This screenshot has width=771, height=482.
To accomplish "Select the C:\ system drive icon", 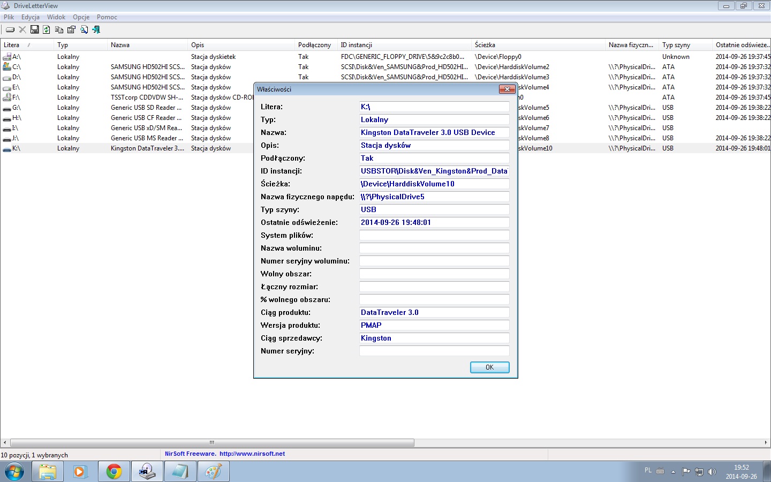I will click(x=7, y=66).
